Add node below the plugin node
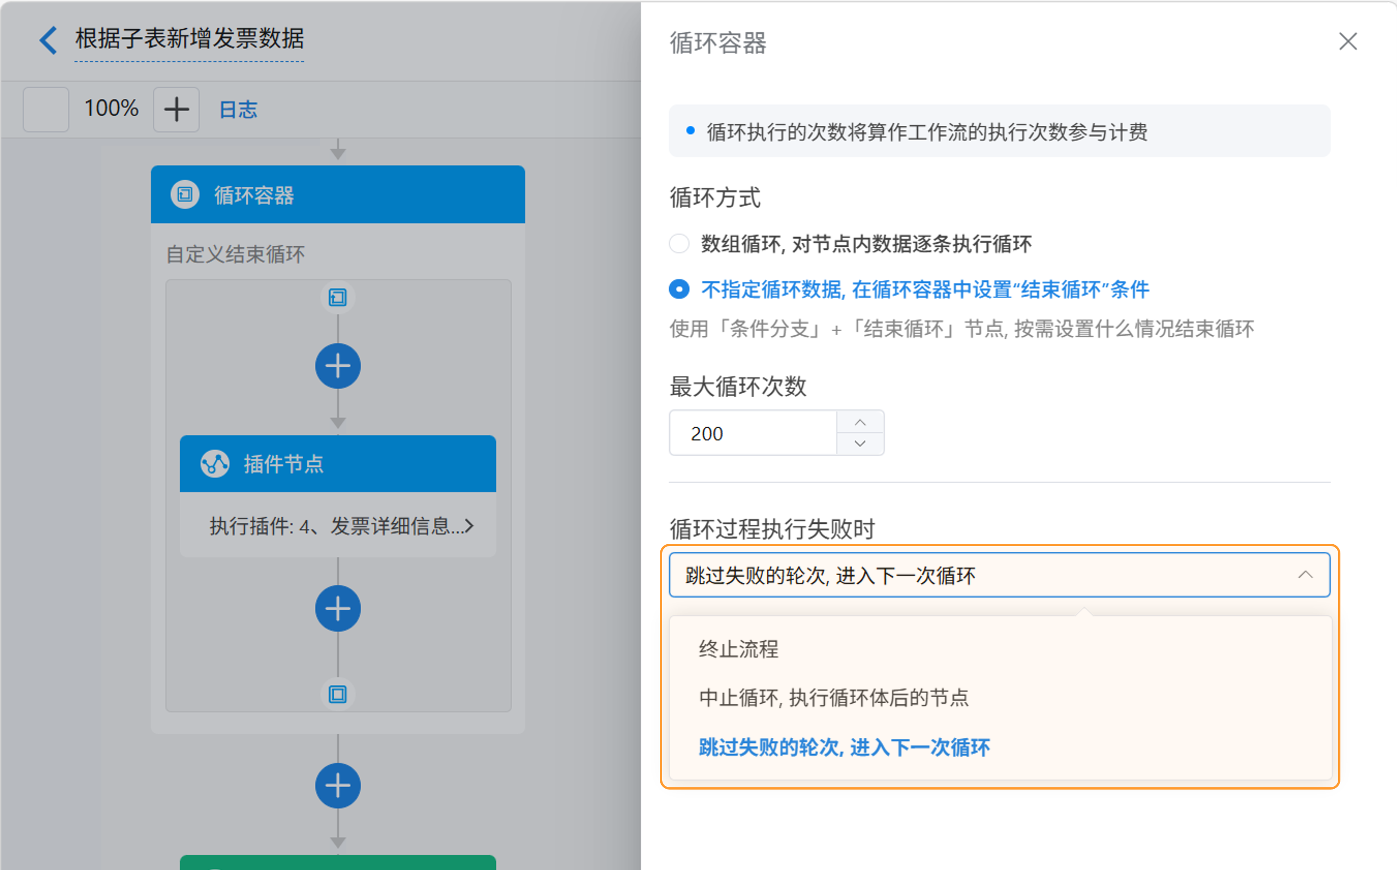The width and height of the screenshot is (1397, 870). click(x=338, y=608)
